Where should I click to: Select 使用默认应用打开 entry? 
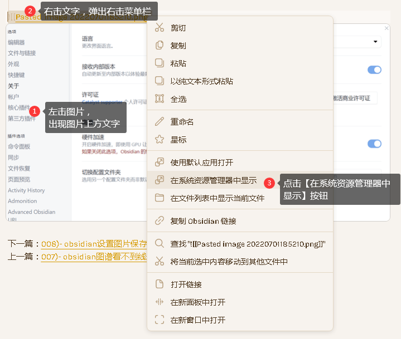coord(240,162)
